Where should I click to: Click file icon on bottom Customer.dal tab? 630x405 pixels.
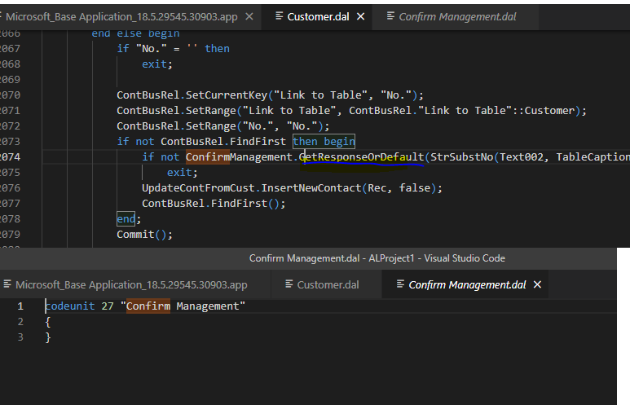(289, 284)
